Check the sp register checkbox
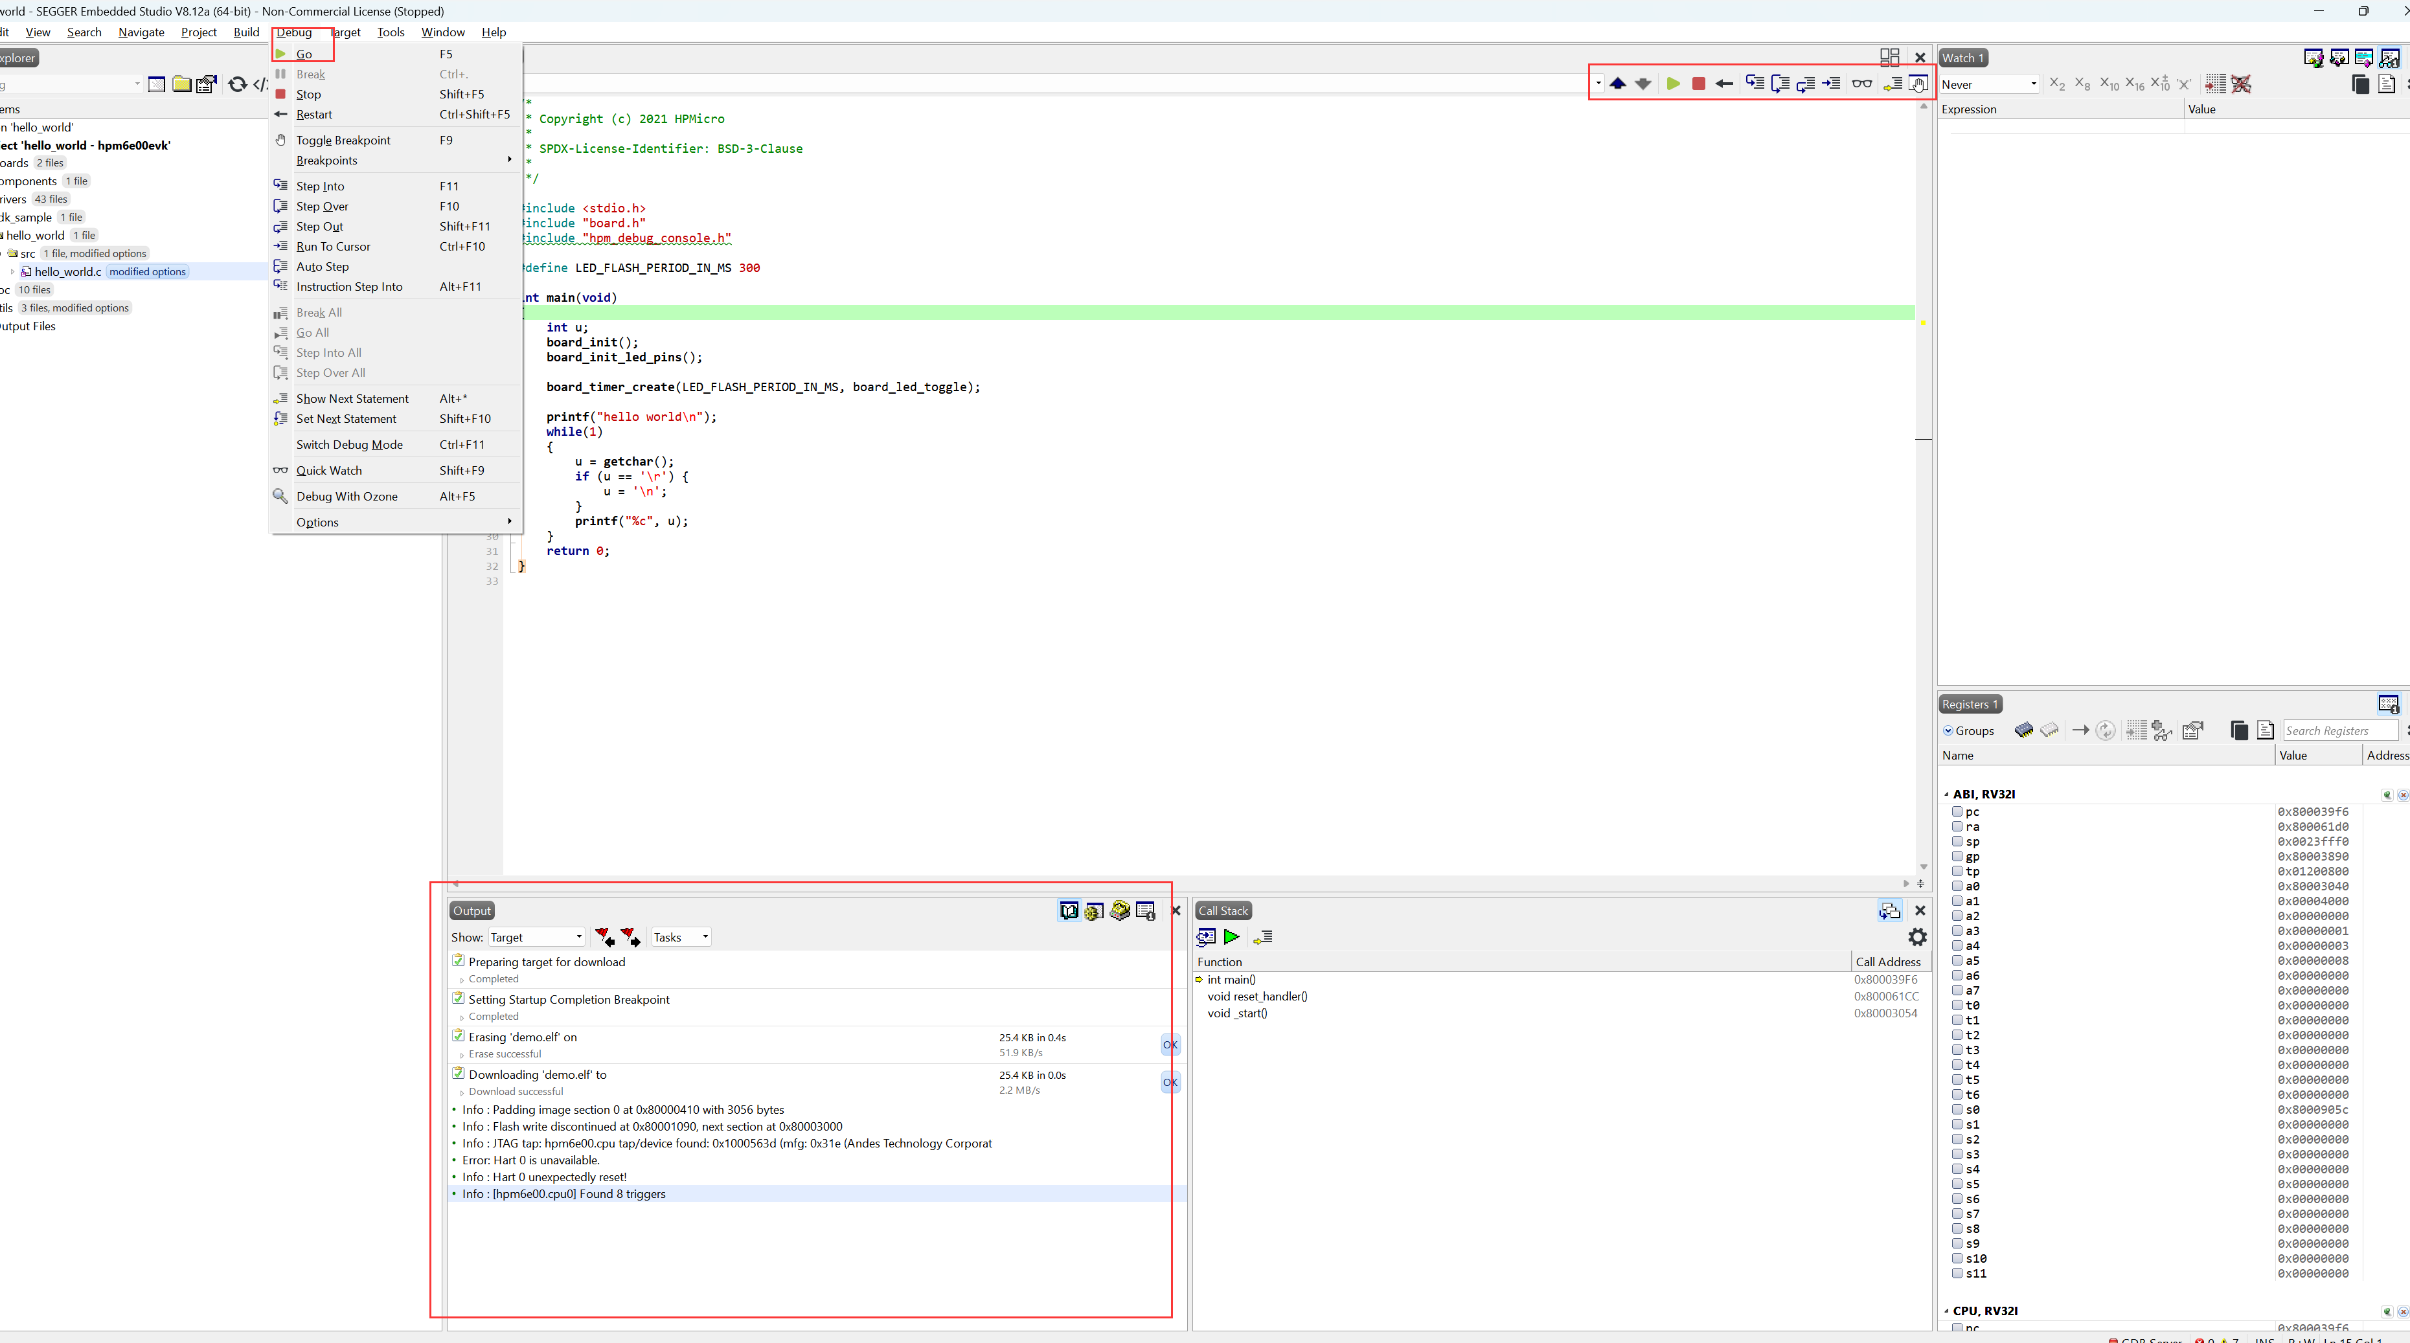The width and height of the screenshot is (2410, 1343). click(1956, 842)
